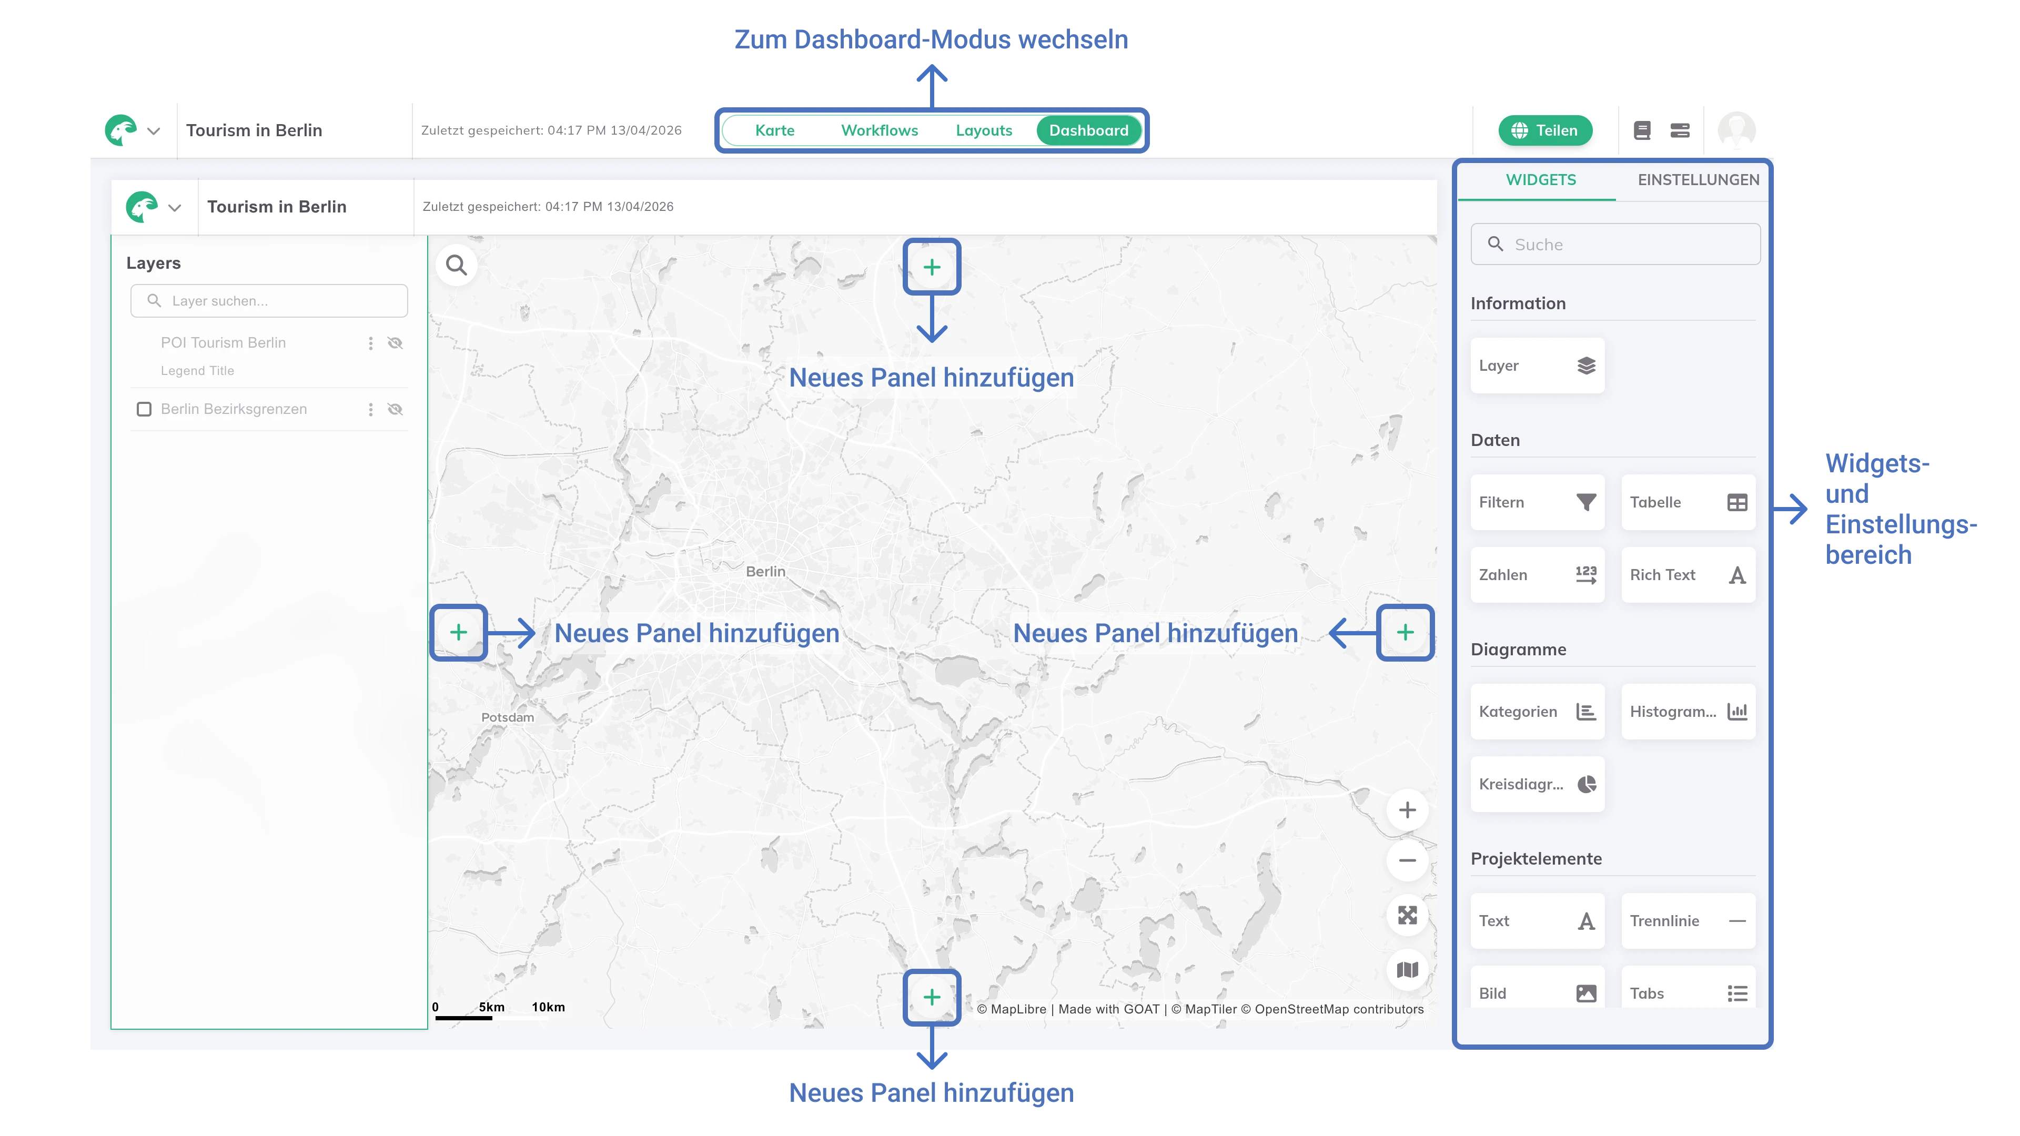
Task: Select the Text project element
Action: [1537, 921]
